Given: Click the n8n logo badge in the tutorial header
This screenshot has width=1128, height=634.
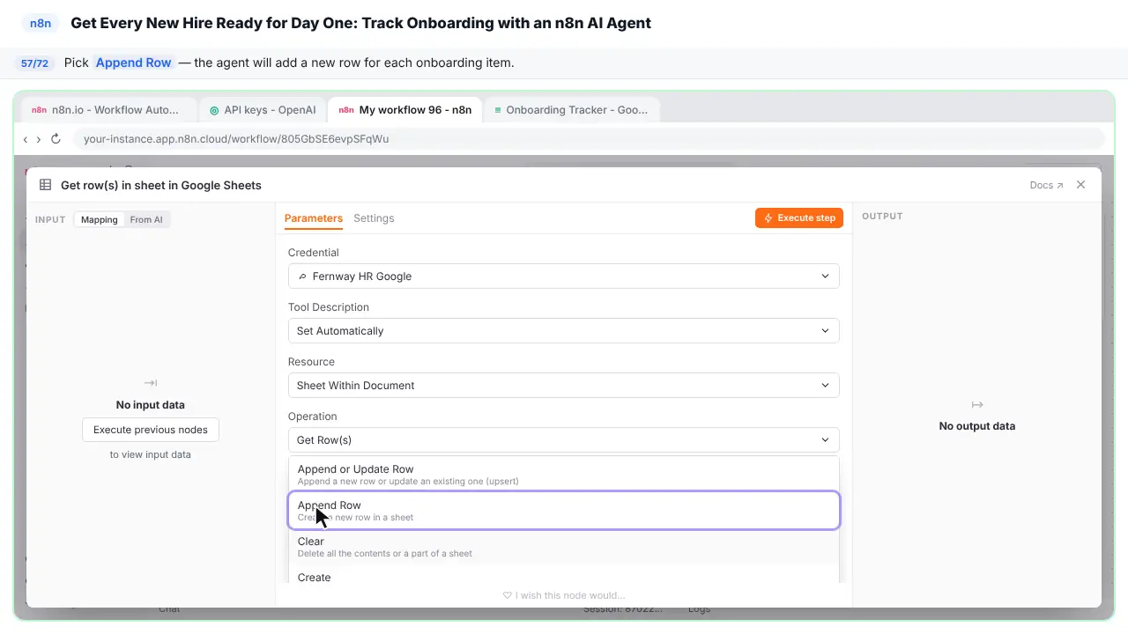Looking at the screenshot, I should (41, 23).
